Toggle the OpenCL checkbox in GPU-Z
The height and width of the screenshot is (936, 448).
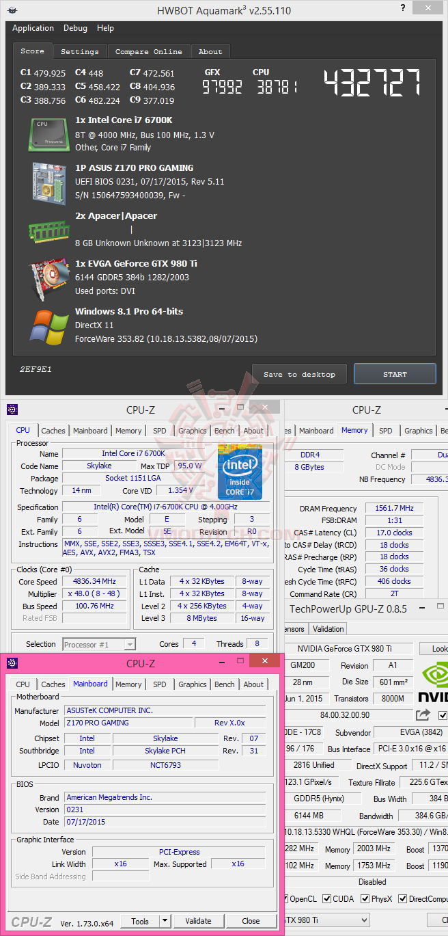tap(285, 898)
